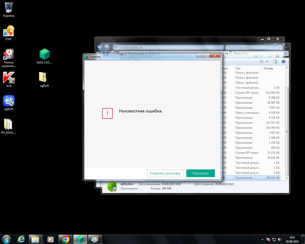Click Show desktop strip on the taskbar

[303, 239]
